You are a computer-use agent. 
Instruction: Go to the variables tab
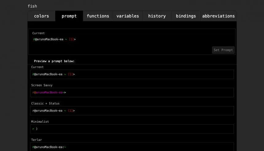click(128, 16)
